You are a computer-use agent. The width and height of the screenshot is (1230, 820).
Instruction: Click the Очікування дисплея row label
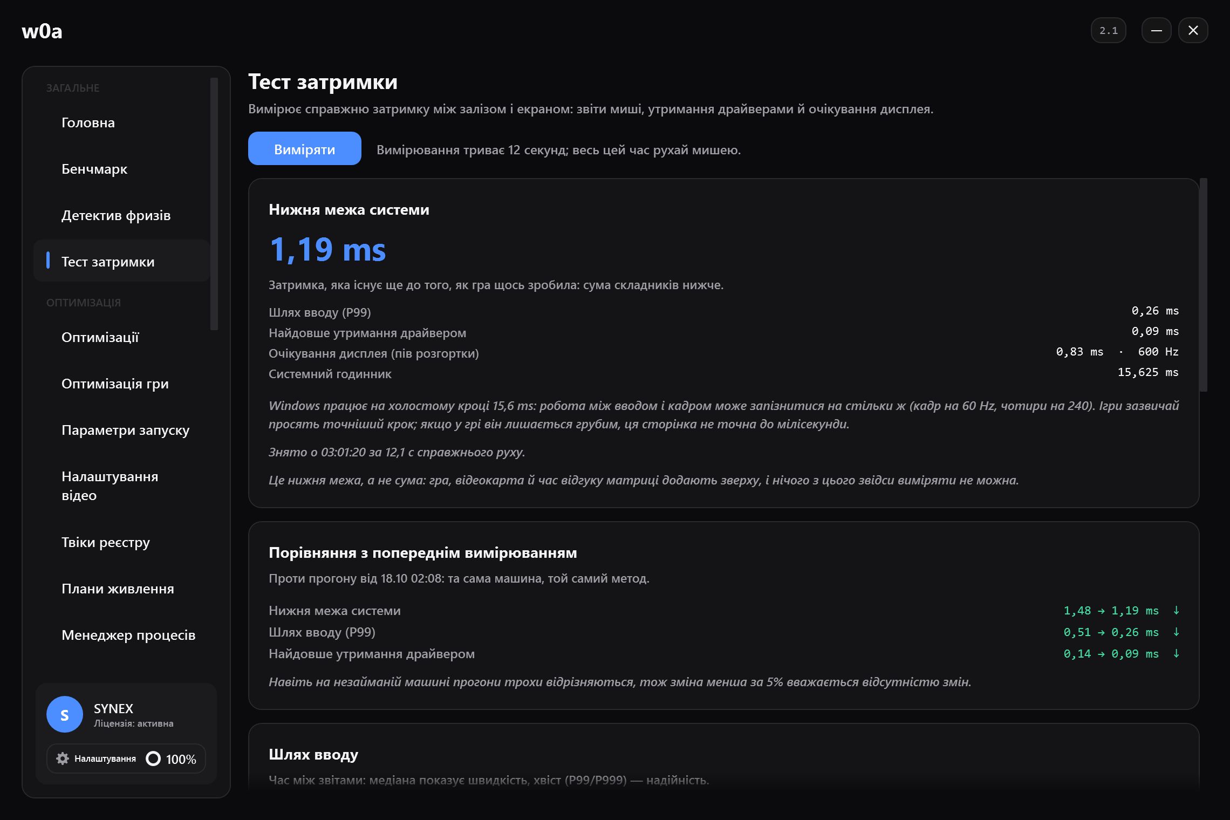(374, 353)
